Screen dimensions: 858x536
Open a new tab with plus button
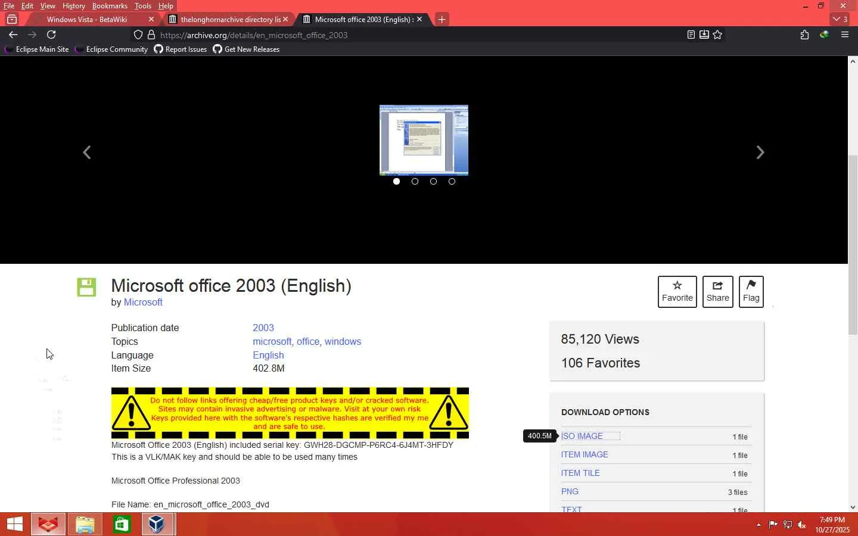pyautogui.click(x=442, y=19)
